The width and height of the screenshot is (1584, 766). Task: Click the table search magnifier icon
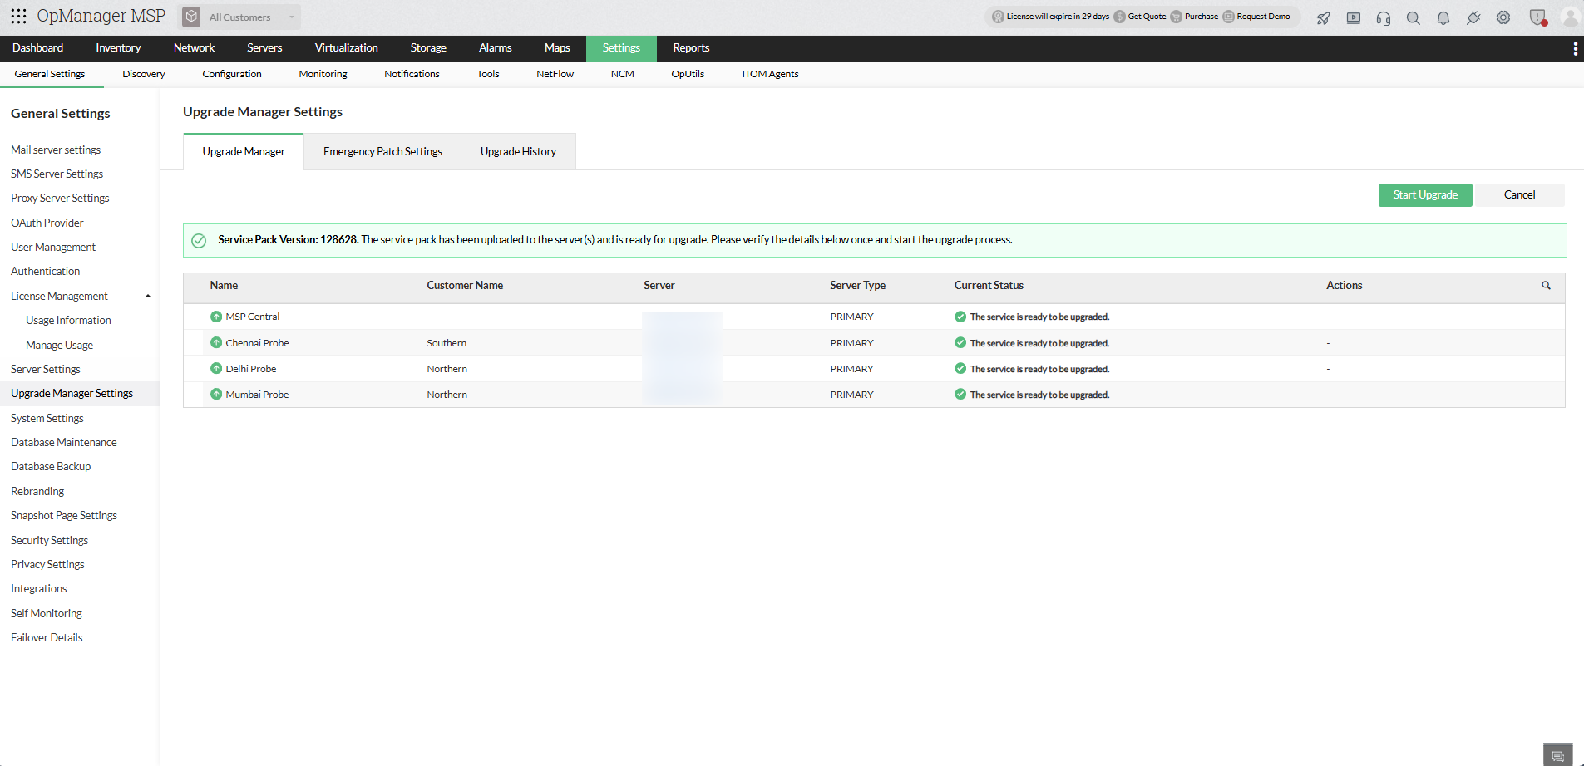click(1547, 285)
